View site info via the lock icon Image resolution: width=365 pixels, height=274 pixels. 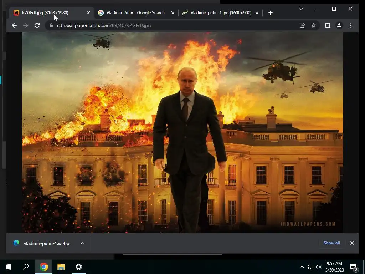[x=51, y=25]
